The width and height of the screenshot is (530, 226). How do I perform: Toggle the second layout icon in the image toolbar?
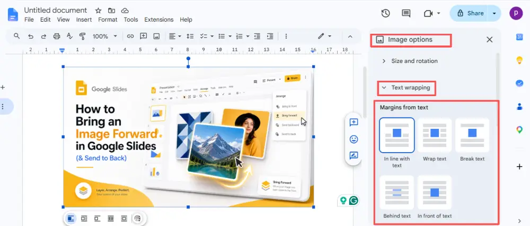[x=84, y=219]
